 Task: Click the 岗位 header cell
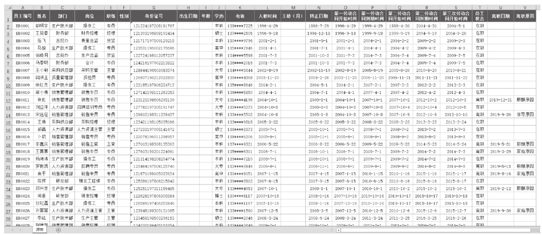pyautogui.click(x=90, y=16)
